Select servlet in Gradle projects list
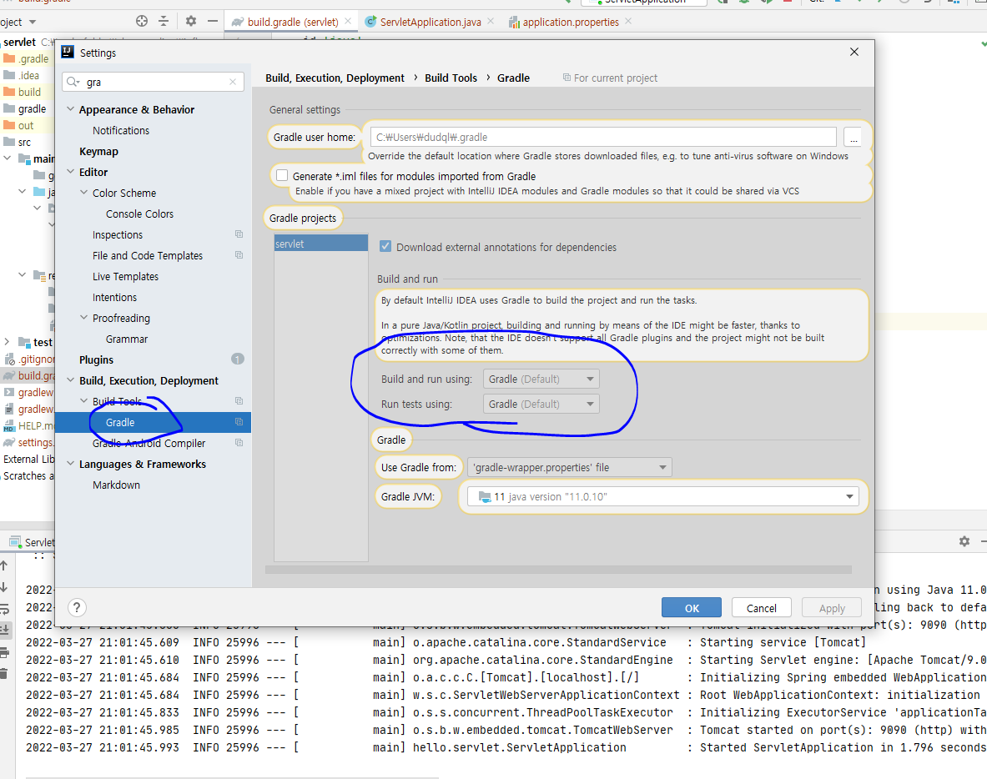This screenshot has height=779, width=987. click(x=321, y=244)
